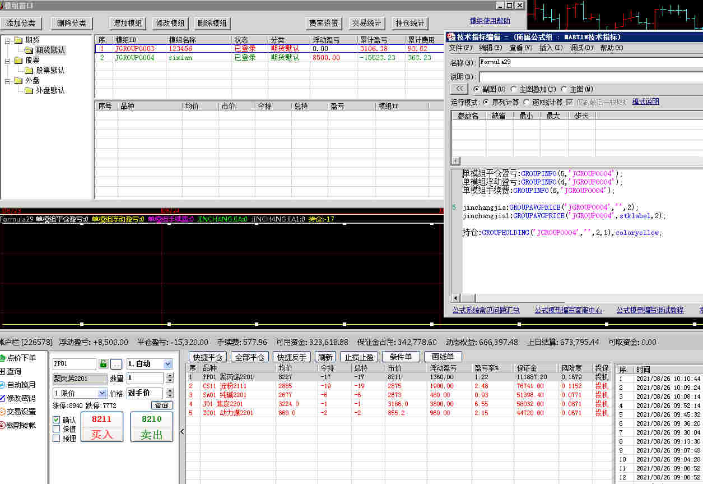Image resolution: width=703 pixels, height=484 pixels.
Task: Select the J01 焦炭2201 position row
Action: (x=398, y=404)
